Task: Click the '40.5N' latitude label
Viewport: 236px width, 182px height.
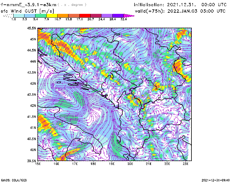Action: pos(32,139)
